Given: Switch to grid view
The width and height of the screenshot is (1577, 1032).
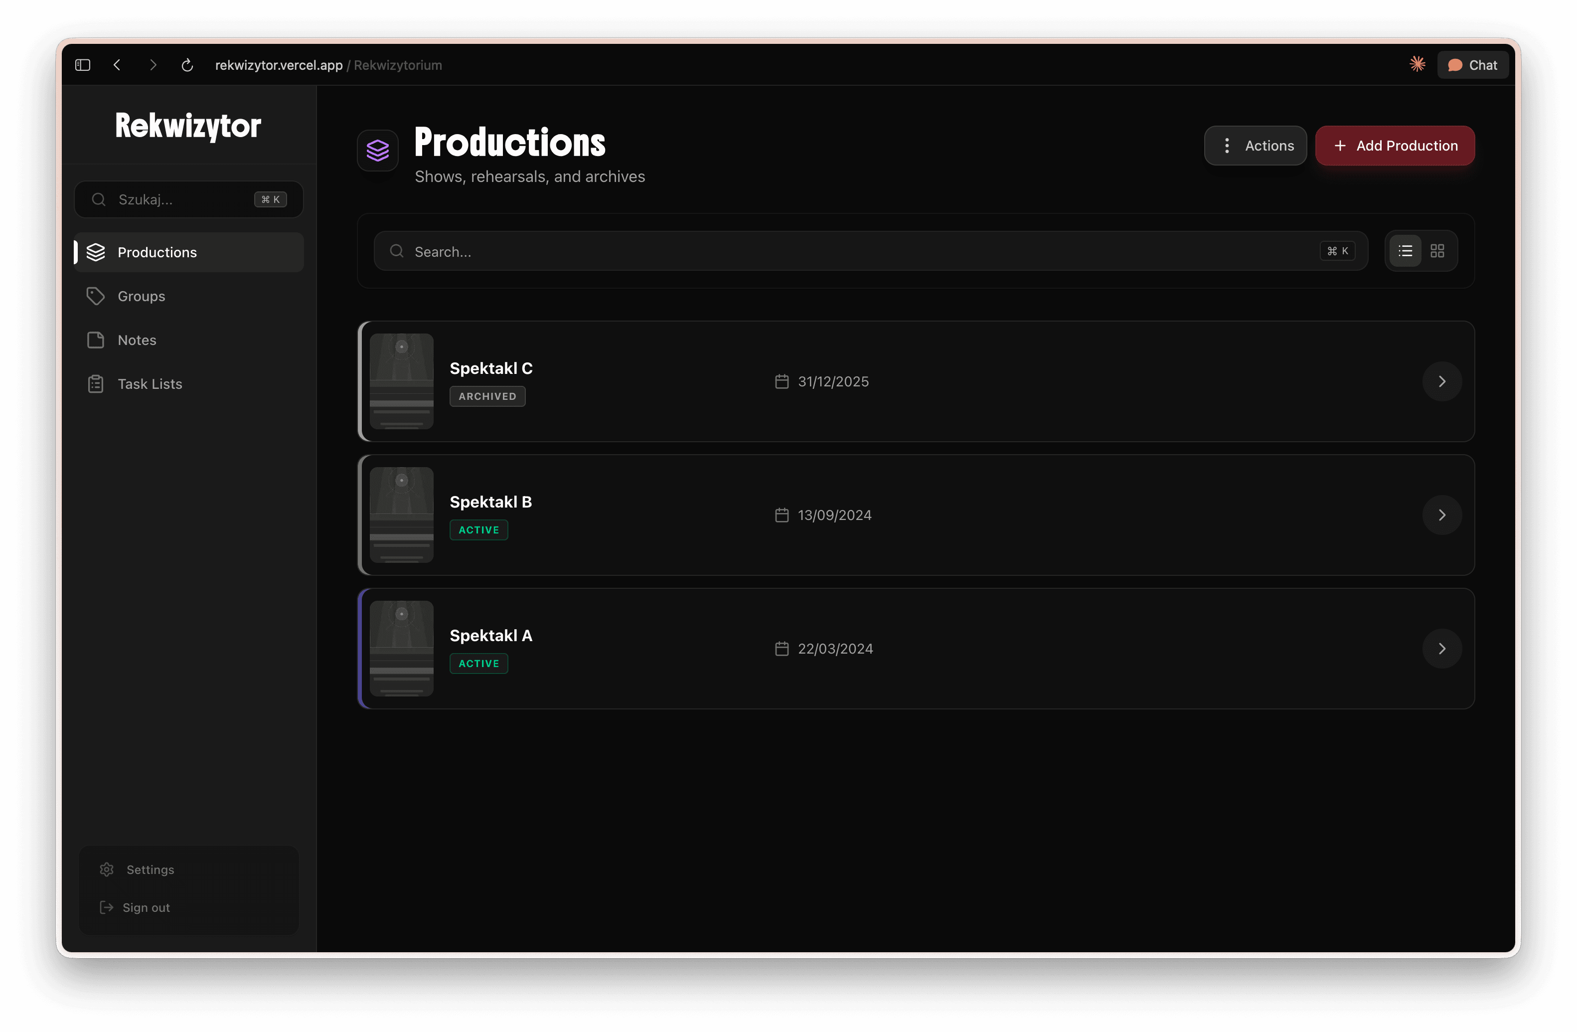Looking at the screenshot, I should tap(1437, 251).
